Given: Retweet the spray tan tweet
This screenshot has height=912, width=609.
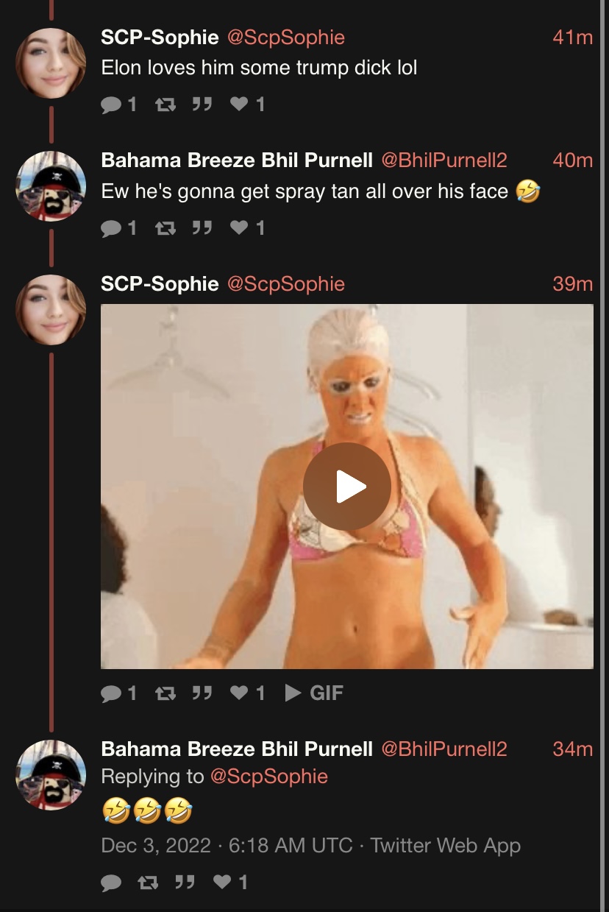Looking at the screenshot, I should coord(165,228).
